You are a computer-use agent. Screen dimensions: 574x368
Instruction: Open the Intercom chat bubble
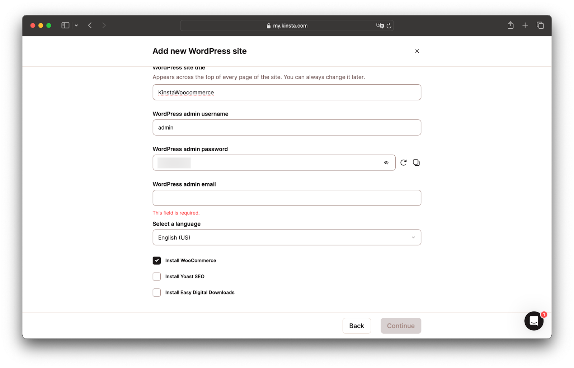pyautogui.click(x=534, y=321)
